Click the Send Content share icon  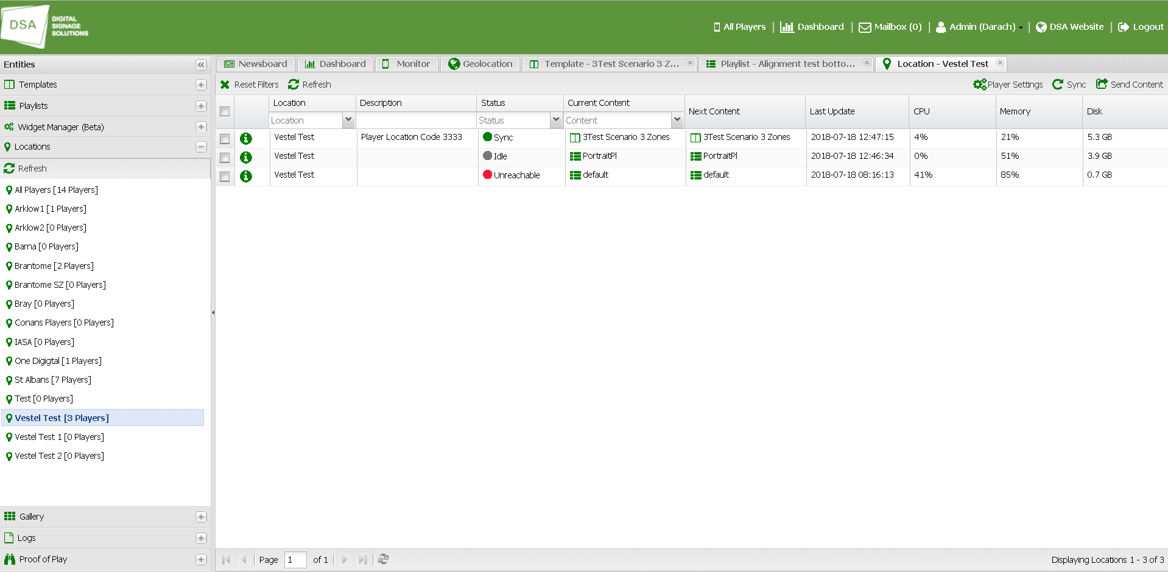pyautogui.click(x=1102, y=84)
